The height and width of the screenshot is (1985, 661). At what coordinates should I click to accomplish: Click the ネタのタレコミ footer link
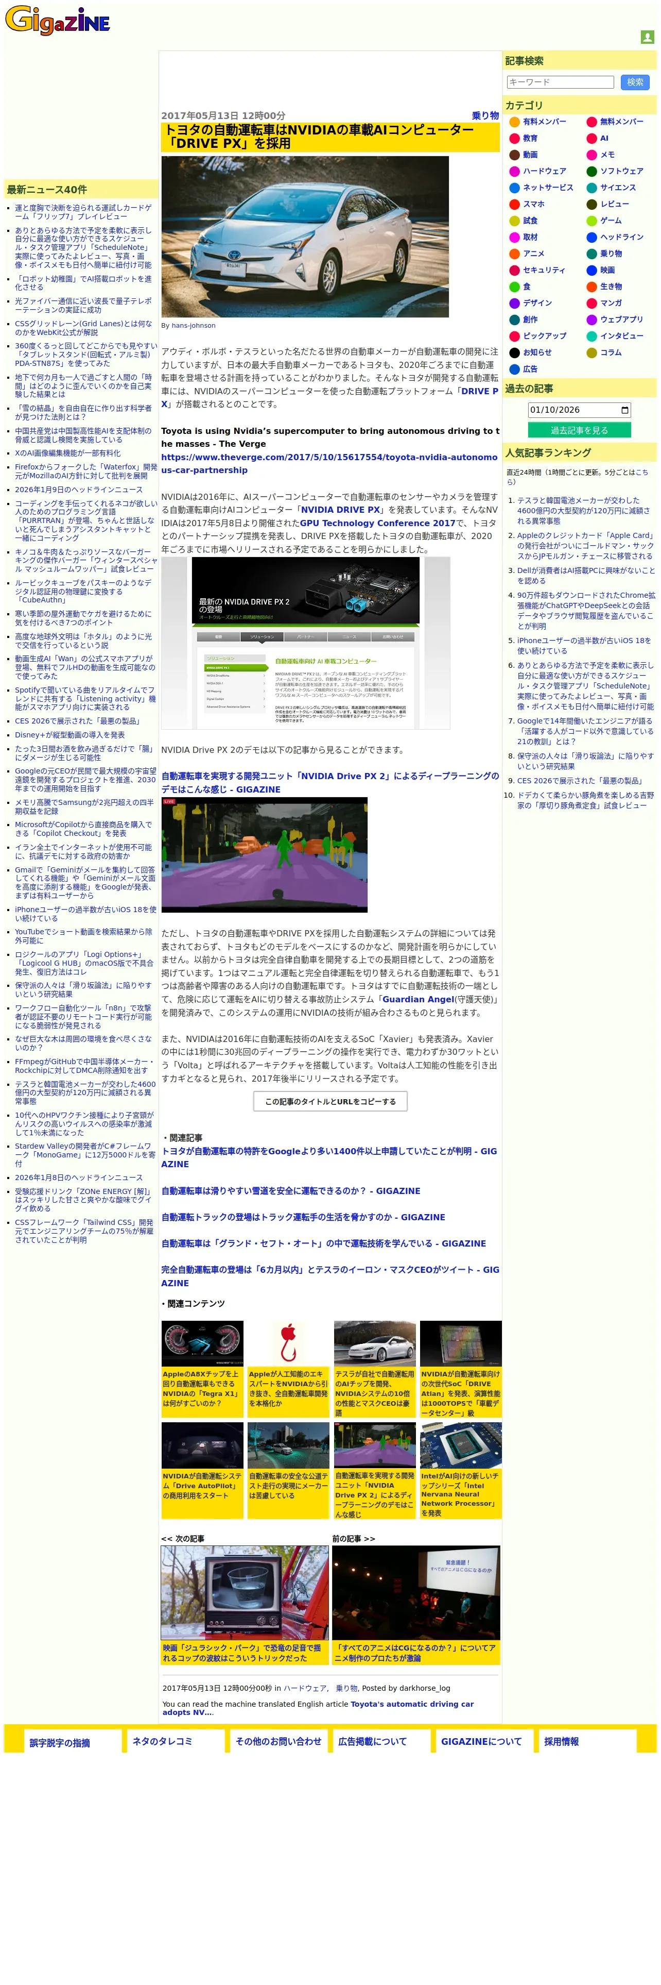click(x=162, y=1741)
